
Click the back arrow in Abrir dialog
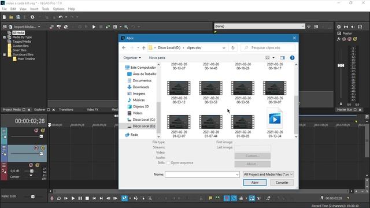click(124, 48)
